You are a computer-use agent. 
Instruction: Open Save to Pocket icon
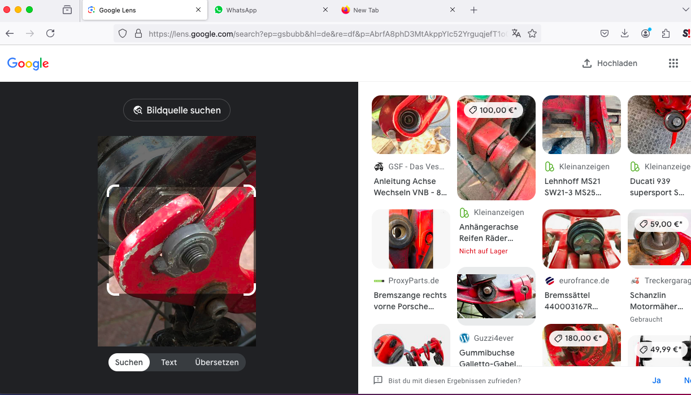tap(604, 33)
